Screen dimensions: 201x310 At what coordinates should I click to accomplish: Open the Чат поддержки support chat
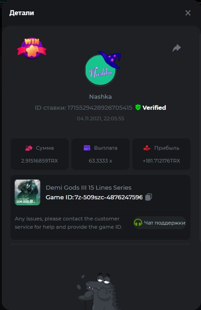[160, 223]
